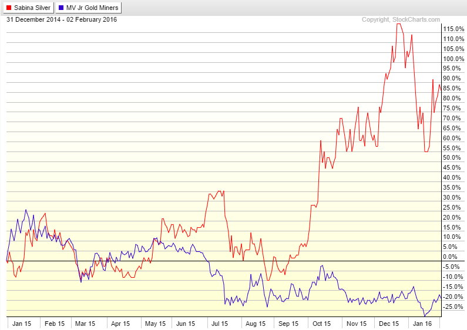Click the '40.0%' y-axis value

(452, 177)
